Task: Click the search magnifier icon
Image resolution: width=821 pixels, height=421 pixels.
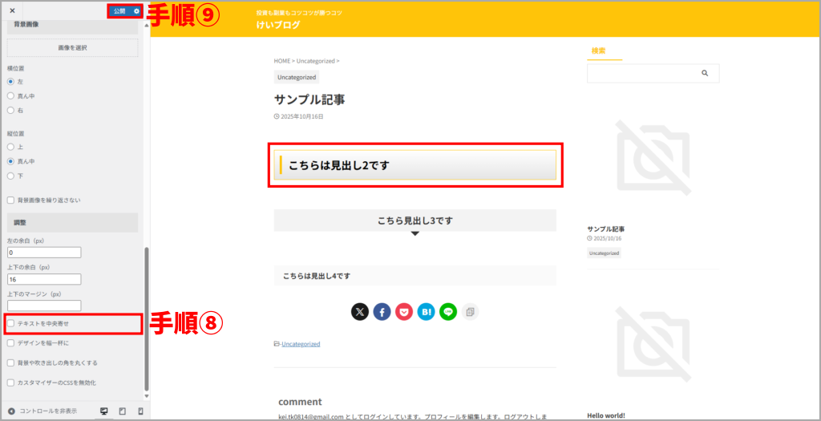Action: click(x=705, y=73)
